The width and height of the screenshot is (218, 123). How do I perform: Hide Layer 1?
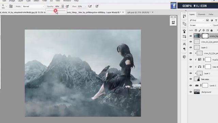[191, 73]
